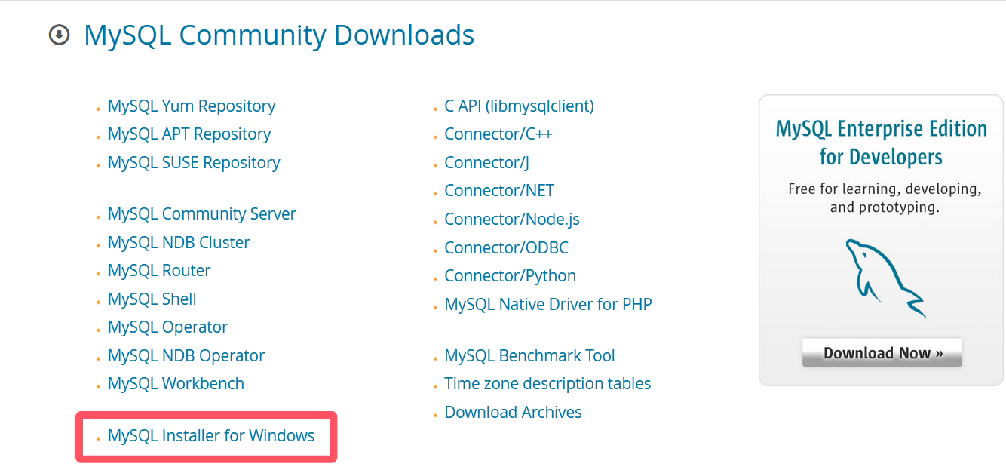Screen dimensions: 1006x476
Task: Click MySQL Enterprise Edition for Developers title
Action: pyautogui.click(x=882, y=143)
